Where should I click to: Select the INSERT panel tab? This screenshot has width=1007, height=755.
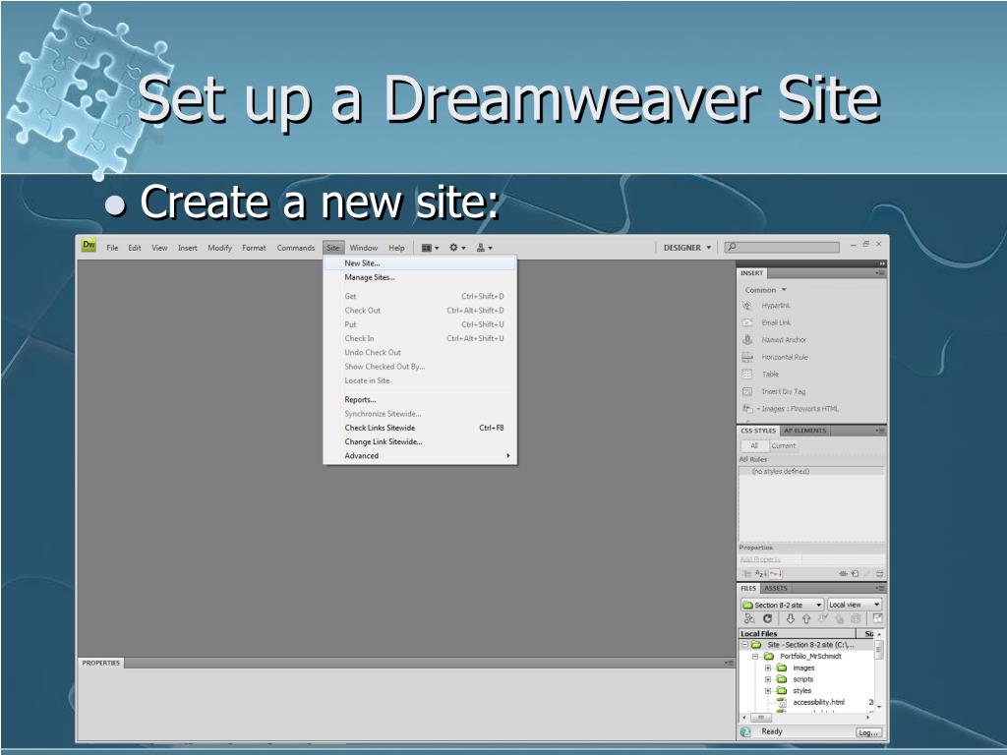tap(751, 273)
